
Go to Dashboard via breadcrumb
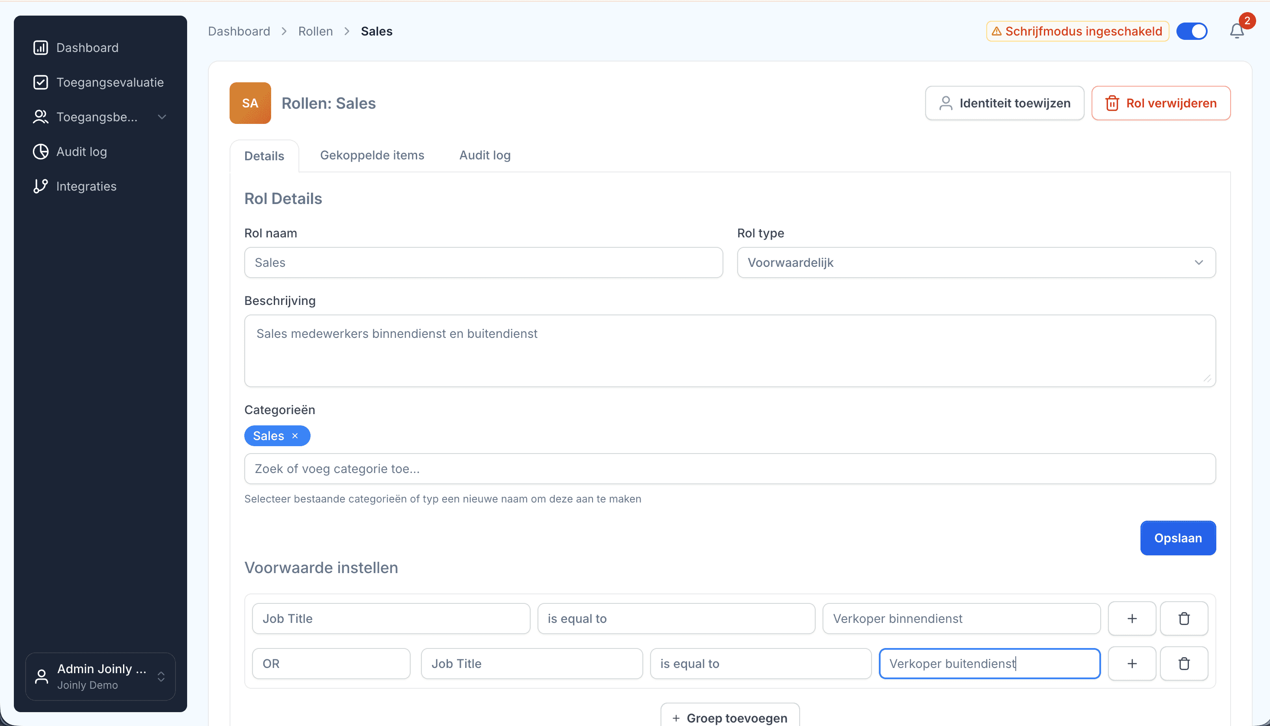tap(239, 32)
